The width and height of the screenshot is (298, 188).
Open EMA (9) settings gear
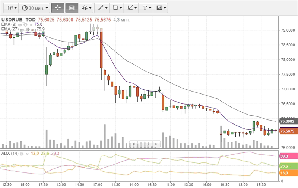point(25,25)
